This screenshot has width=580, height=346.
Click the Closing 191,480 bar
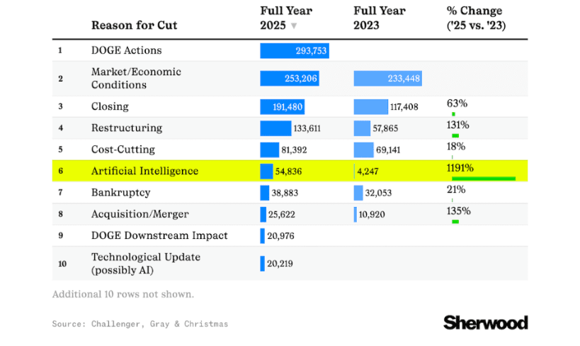coord(285,106)
